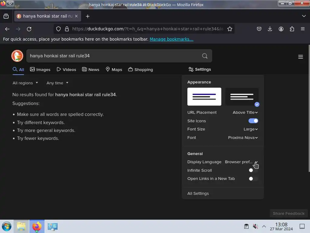This screenshot has height=233, width=310.
Task: Open the Downloads panel
Action: [270, 29]
